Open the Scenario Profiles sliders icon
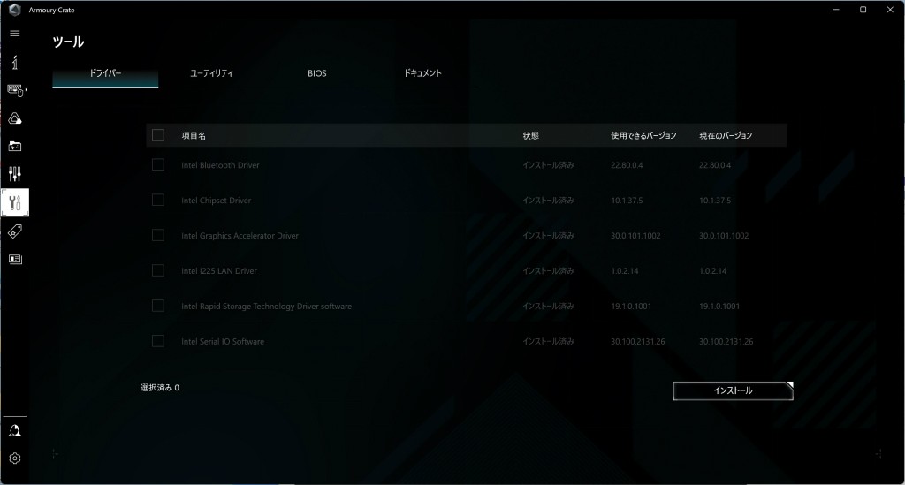The image size is (905, 485). [15, 174]
